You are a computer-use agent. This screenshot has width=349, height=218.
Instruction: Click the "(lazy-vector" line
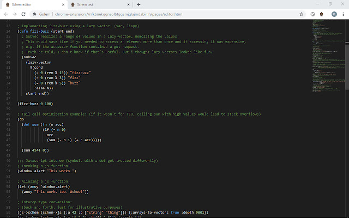(39, 63)
